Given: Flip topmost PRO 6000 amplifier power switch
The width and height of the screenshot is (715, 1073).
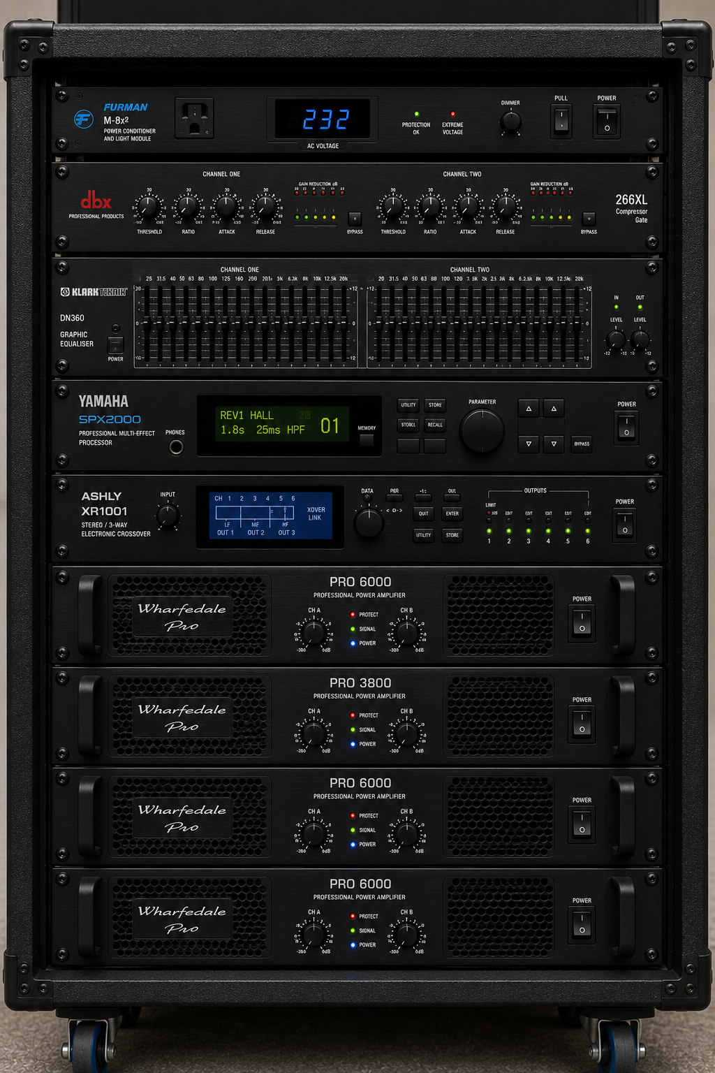Looking at the screenshot, I should coord(582,622).
